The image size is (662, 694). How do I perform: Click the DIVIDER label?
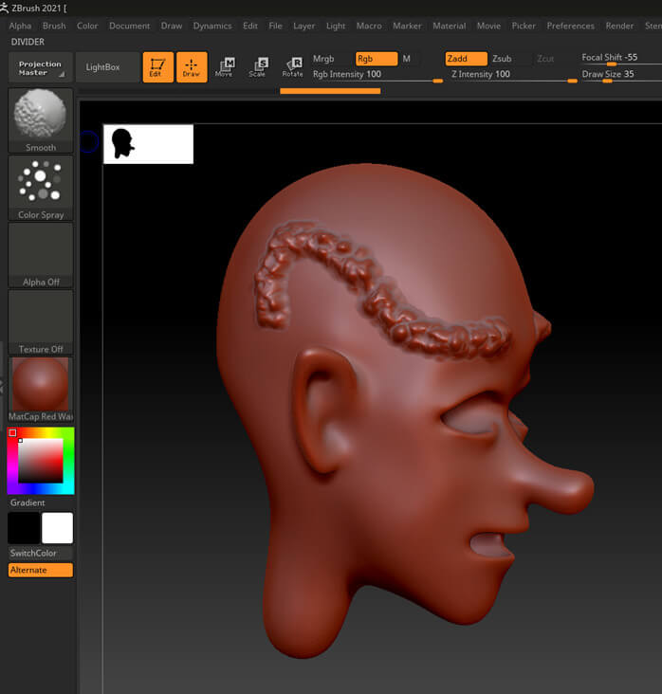[28, 42]
